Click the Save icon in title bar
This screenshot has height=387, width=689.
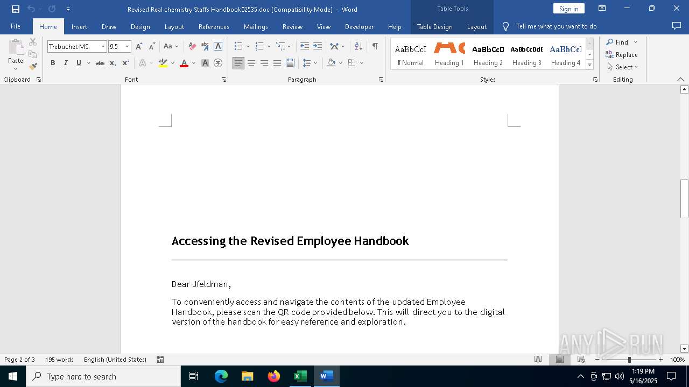pyautogui.click(x=16, y=9)
